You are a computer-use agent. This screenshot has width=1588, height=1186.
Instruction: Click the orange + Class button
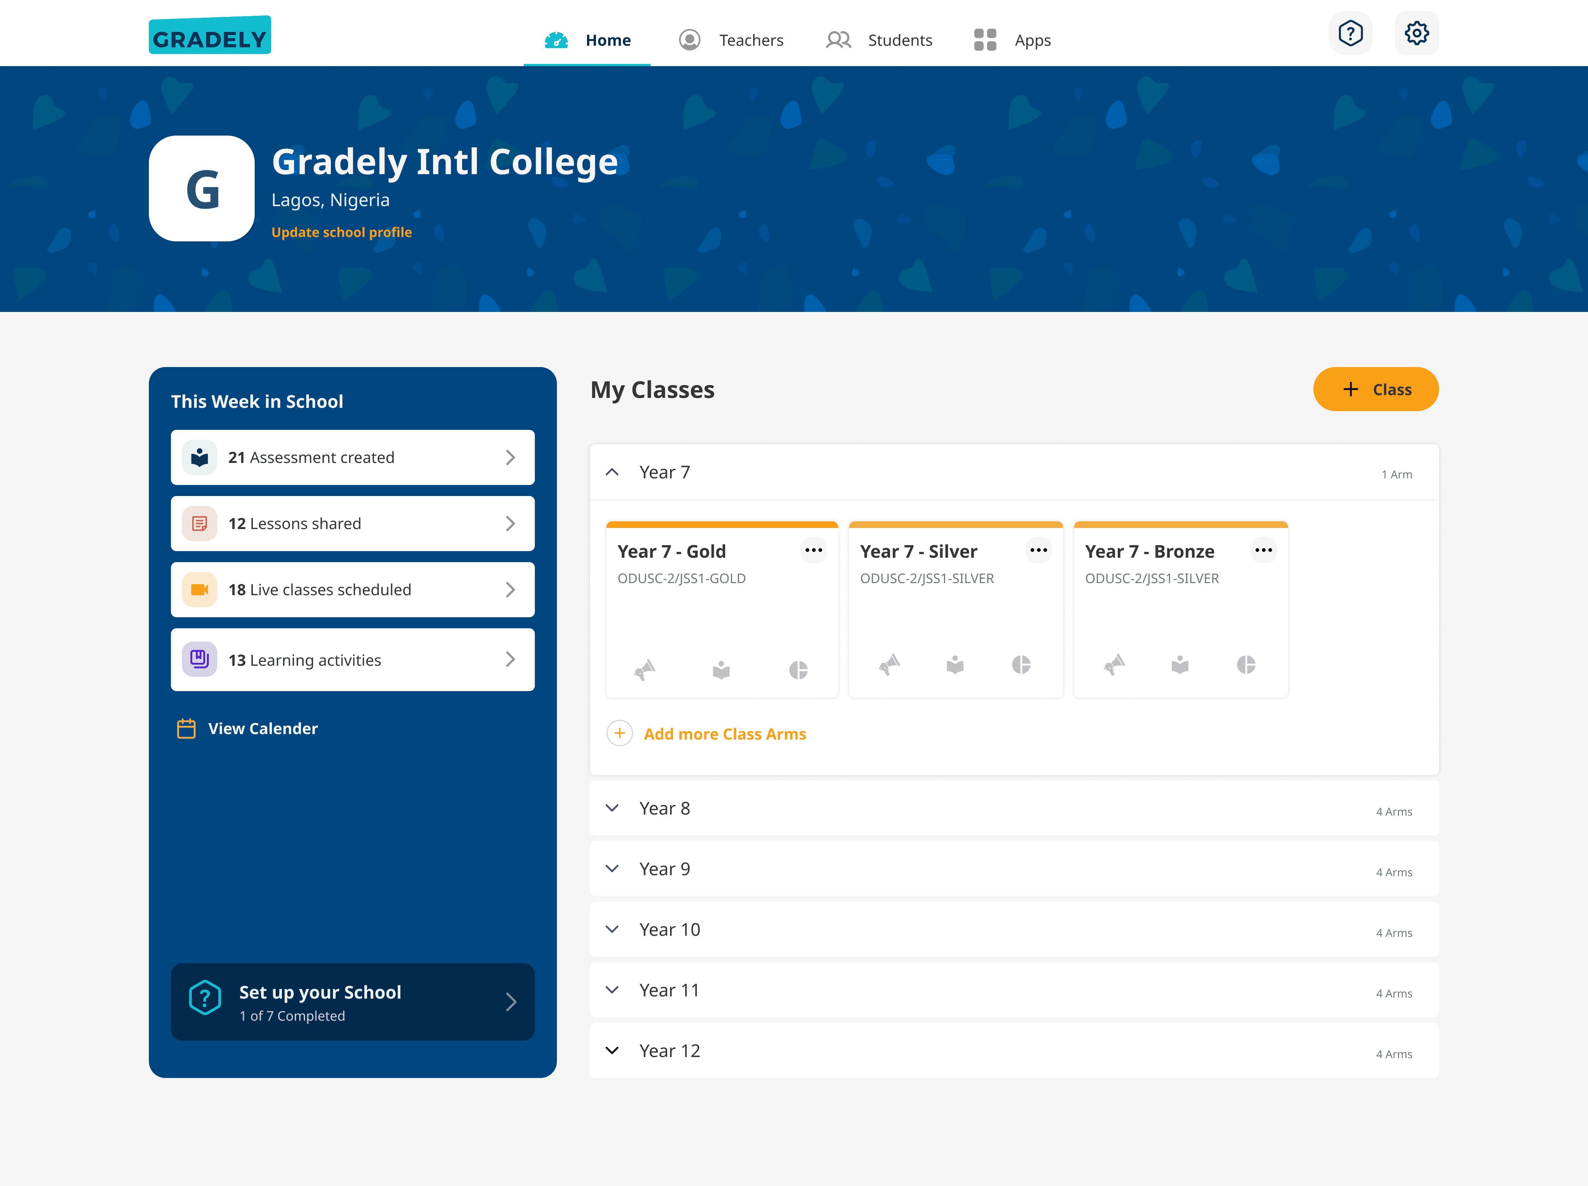coord(1375,389)
